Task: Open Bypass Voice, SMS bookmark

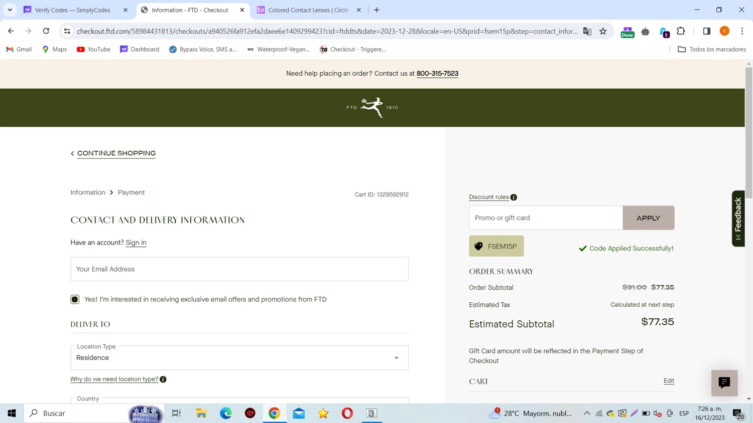Action: [x=203, y=49]
